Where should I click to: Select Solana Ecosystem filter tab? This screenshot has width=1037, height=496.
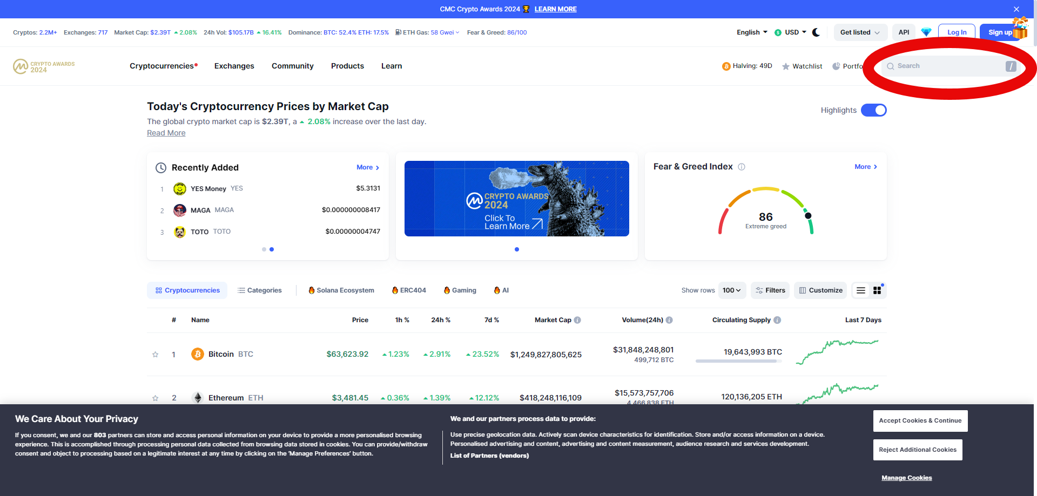tap(341, 290)
